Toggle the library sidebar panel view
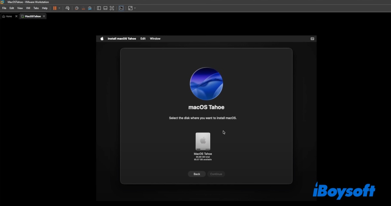Screen dimensions: 391x206 click(x=99, y=8)
